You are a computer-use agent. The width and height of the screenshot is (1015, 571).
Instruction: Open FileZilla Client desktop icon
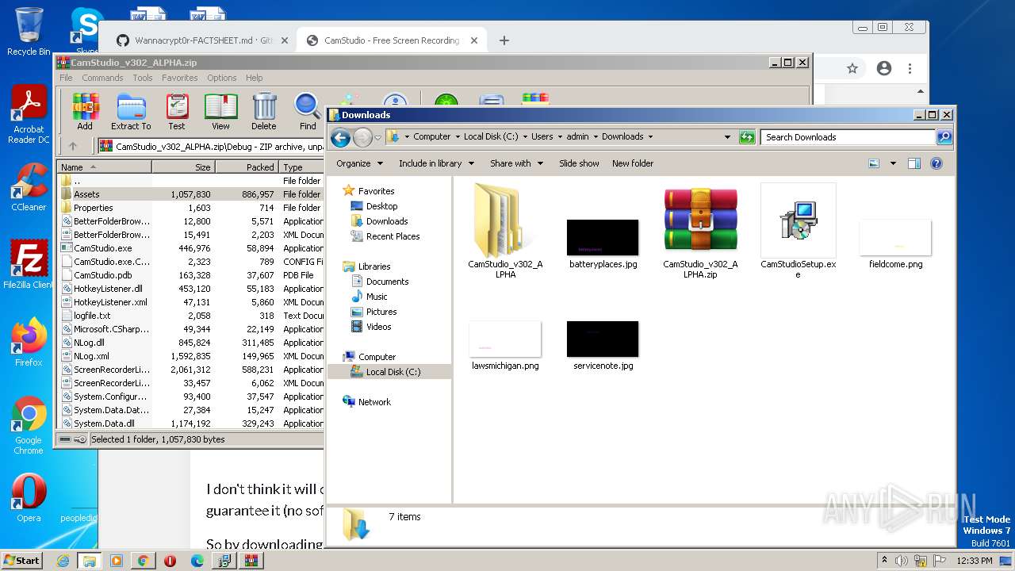coord(29,265)
